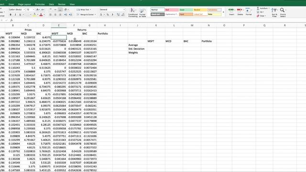Open the Data tab
Viewport: 306px width, 172px height.
tap(51, 4)
